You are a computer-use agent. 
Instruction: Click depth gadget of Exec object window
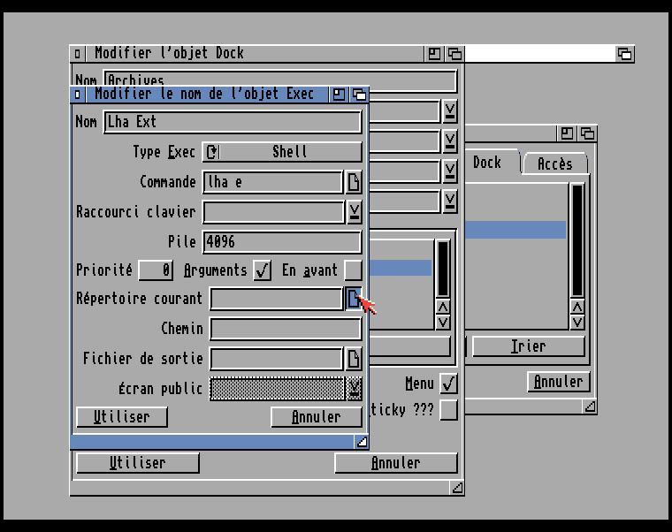tap(359, 94)
